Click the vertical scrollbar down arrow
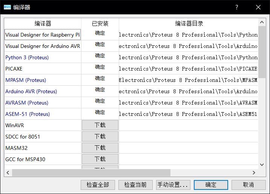 click(x=262, y=165)
